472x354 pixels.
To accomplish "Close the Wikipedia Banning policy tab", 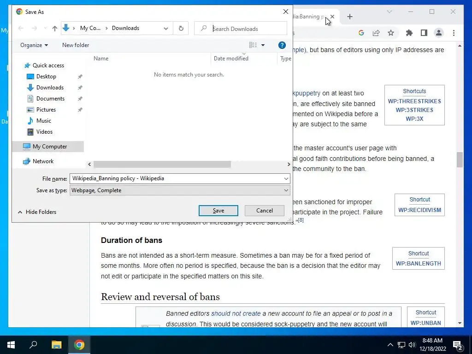I will (332, 17).
